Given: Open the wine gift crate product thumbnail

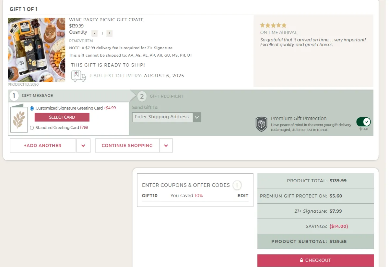Looking at the screenshot, I should point(37,50).
